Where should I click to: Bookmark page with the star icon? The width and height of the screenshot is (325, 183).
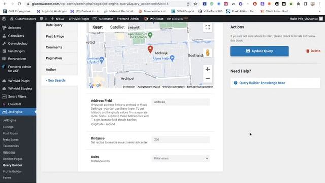[195, 4]
